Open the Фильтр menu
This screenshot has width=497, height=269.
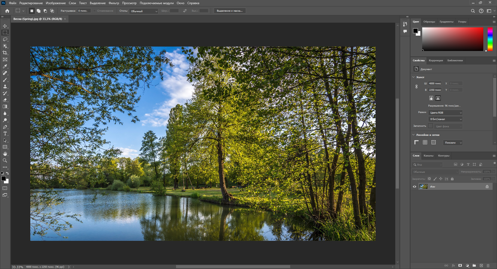pos(114,3)
